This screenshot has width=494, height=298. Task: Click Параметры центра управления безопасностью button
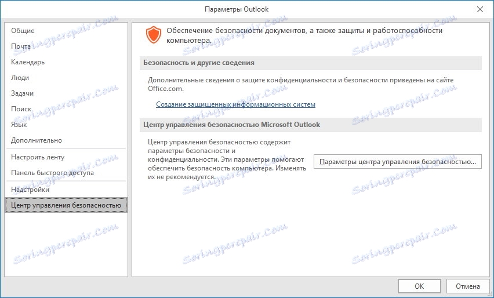click(x=398, y=162)
